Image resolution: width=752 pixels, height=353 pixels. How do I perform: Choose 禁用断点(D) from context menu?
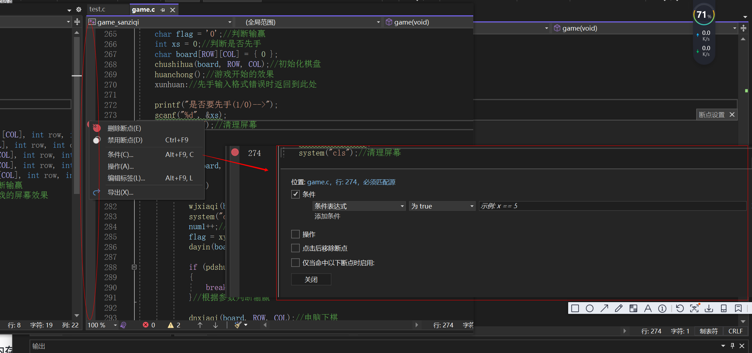click(x=147, y=140)
